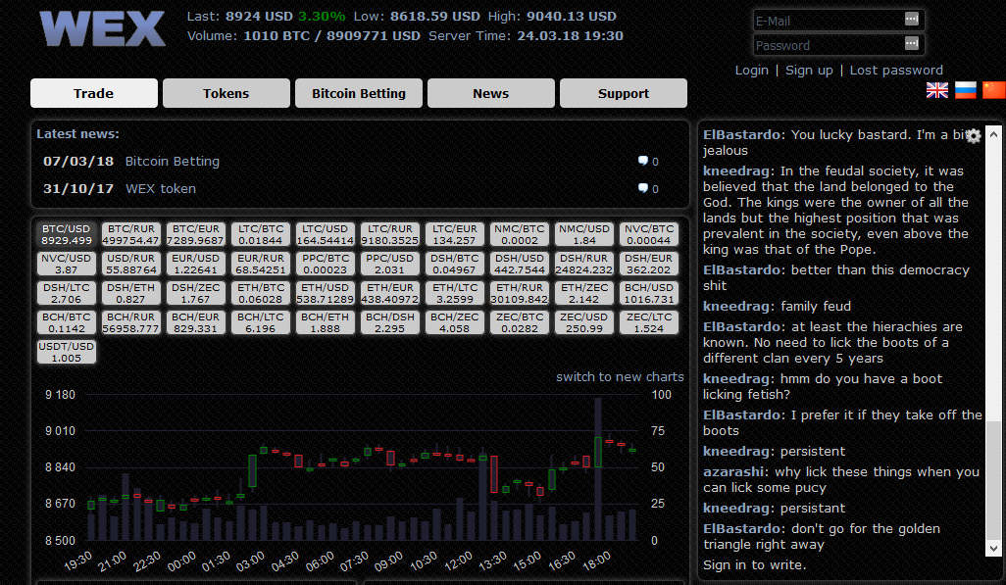Open Lost password link

896,70
